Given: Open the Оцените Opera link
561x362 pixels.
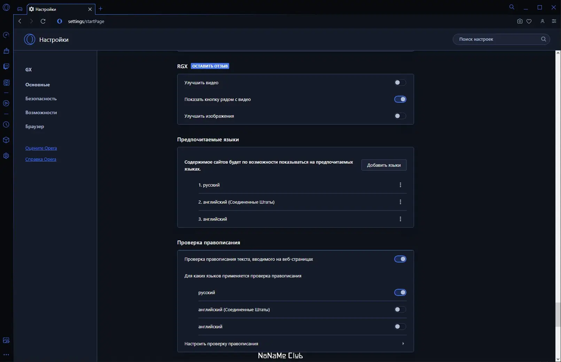Looking at the screenshot, I should pos(41,148).
